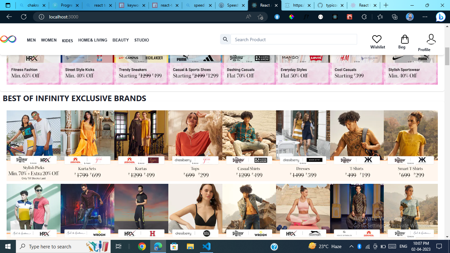Click the search magnifier icon

coord(225,39)
